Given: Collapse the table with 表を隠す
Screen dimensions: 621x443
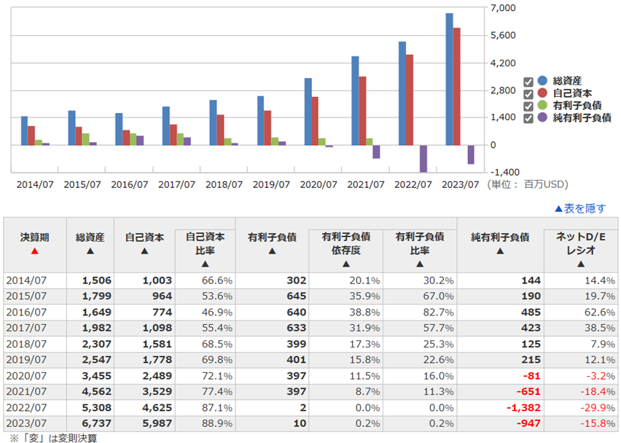Looking at the screenshot, I should tap(579, 208).
